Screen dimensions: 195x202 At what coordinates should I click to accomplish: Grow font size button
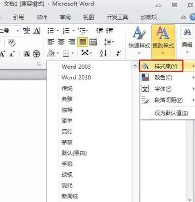click(3, 54)
